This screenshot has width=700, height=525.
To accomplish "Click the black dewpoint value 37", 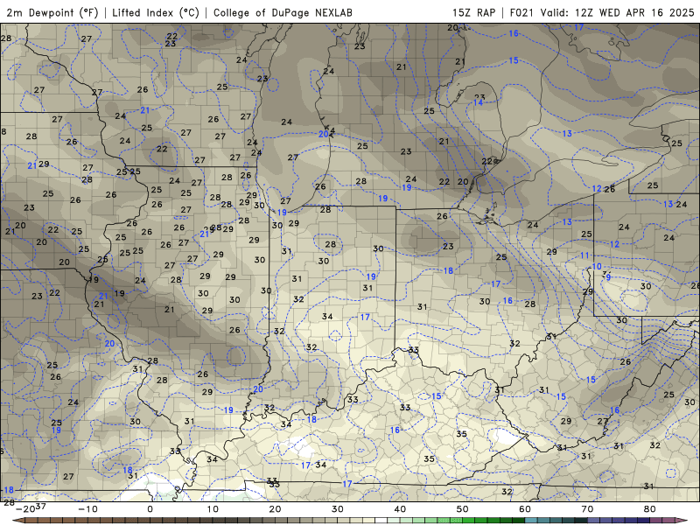I will tap(40, 506).
